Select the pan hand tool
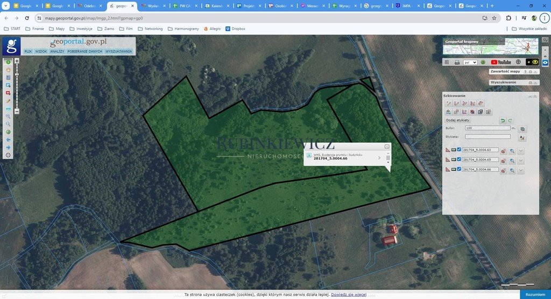Image resolution: width=551 pixels, height=299 pixels. pos(8,69)
